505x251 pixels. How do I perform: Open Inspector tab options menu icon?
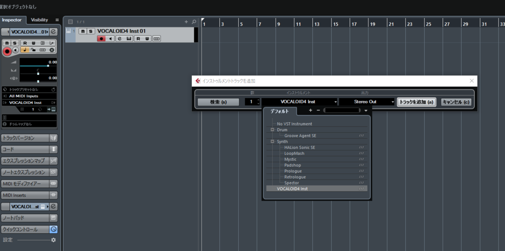pos(57,20)
